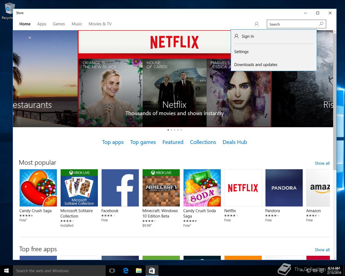The width and height of the screenshot is (345, 276).
Task: Open the Netflix featured banner
Action: pos(174,79)
